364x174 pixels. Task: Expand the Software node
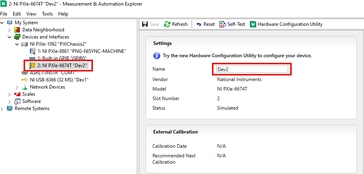pos(9,101)
